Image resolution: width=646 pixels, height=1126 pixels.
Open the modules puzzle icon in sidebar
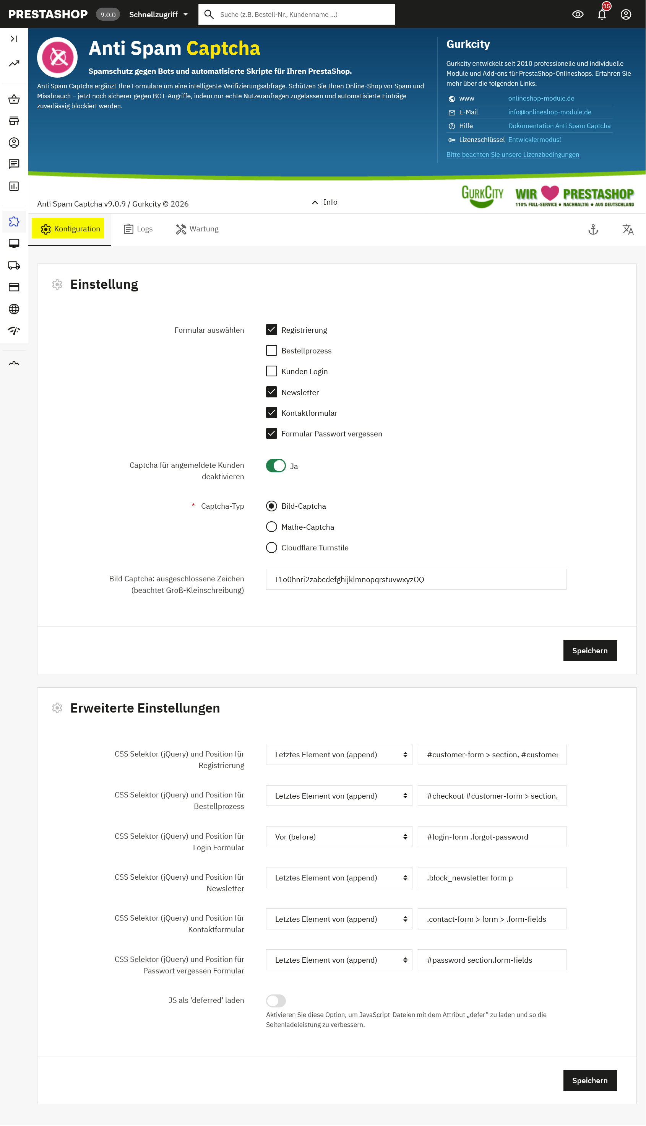pyautogui.click(x=14, y=221)
